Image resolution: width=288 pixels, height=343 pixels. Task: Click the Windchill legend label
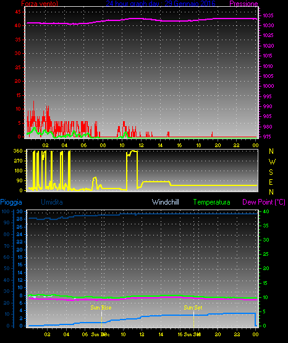point(165,202)
